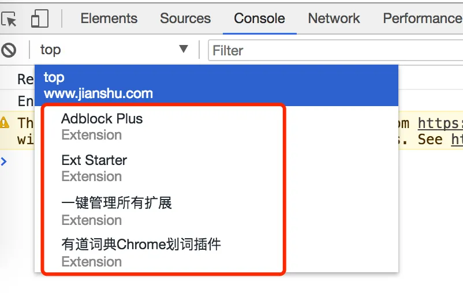Switch to the Sources tab
The height and width of the screenshot is (293, 463).
click(185, 18)
